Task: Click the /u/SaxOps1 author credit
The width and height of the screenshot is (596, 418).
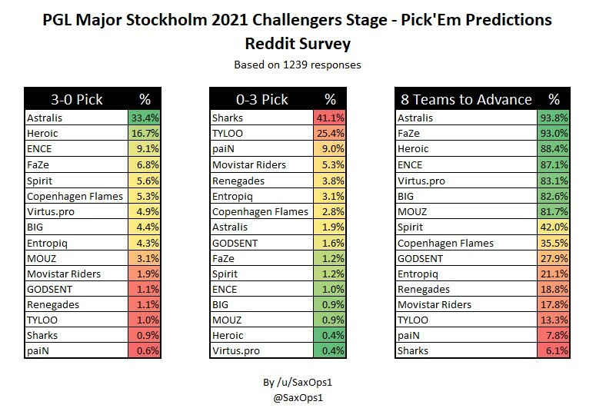Action: pyautogui.click(x=298, y=383)
